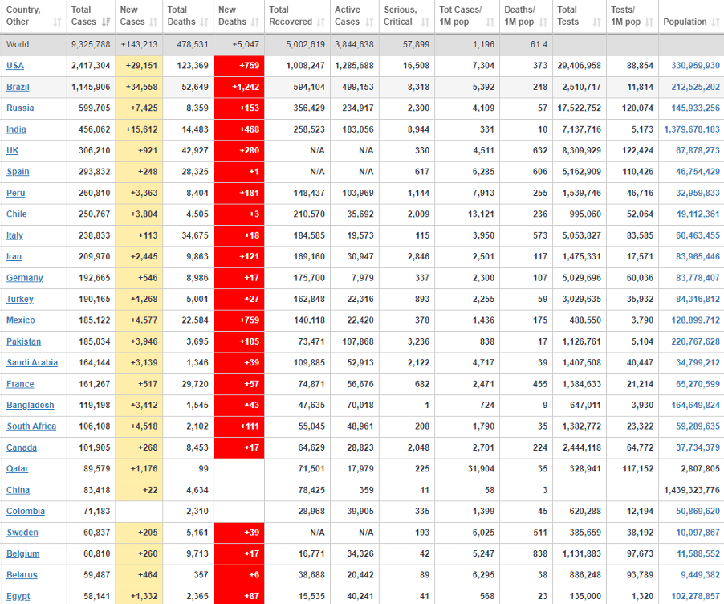This screenshot has height=604, width=724.
Task: Go to the Mexico country page
Action: (x=21, y=320)
